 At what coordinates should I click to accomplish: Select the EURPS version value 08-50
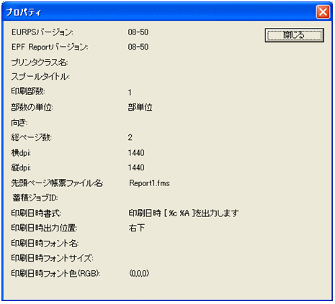[x=138, y=32]
